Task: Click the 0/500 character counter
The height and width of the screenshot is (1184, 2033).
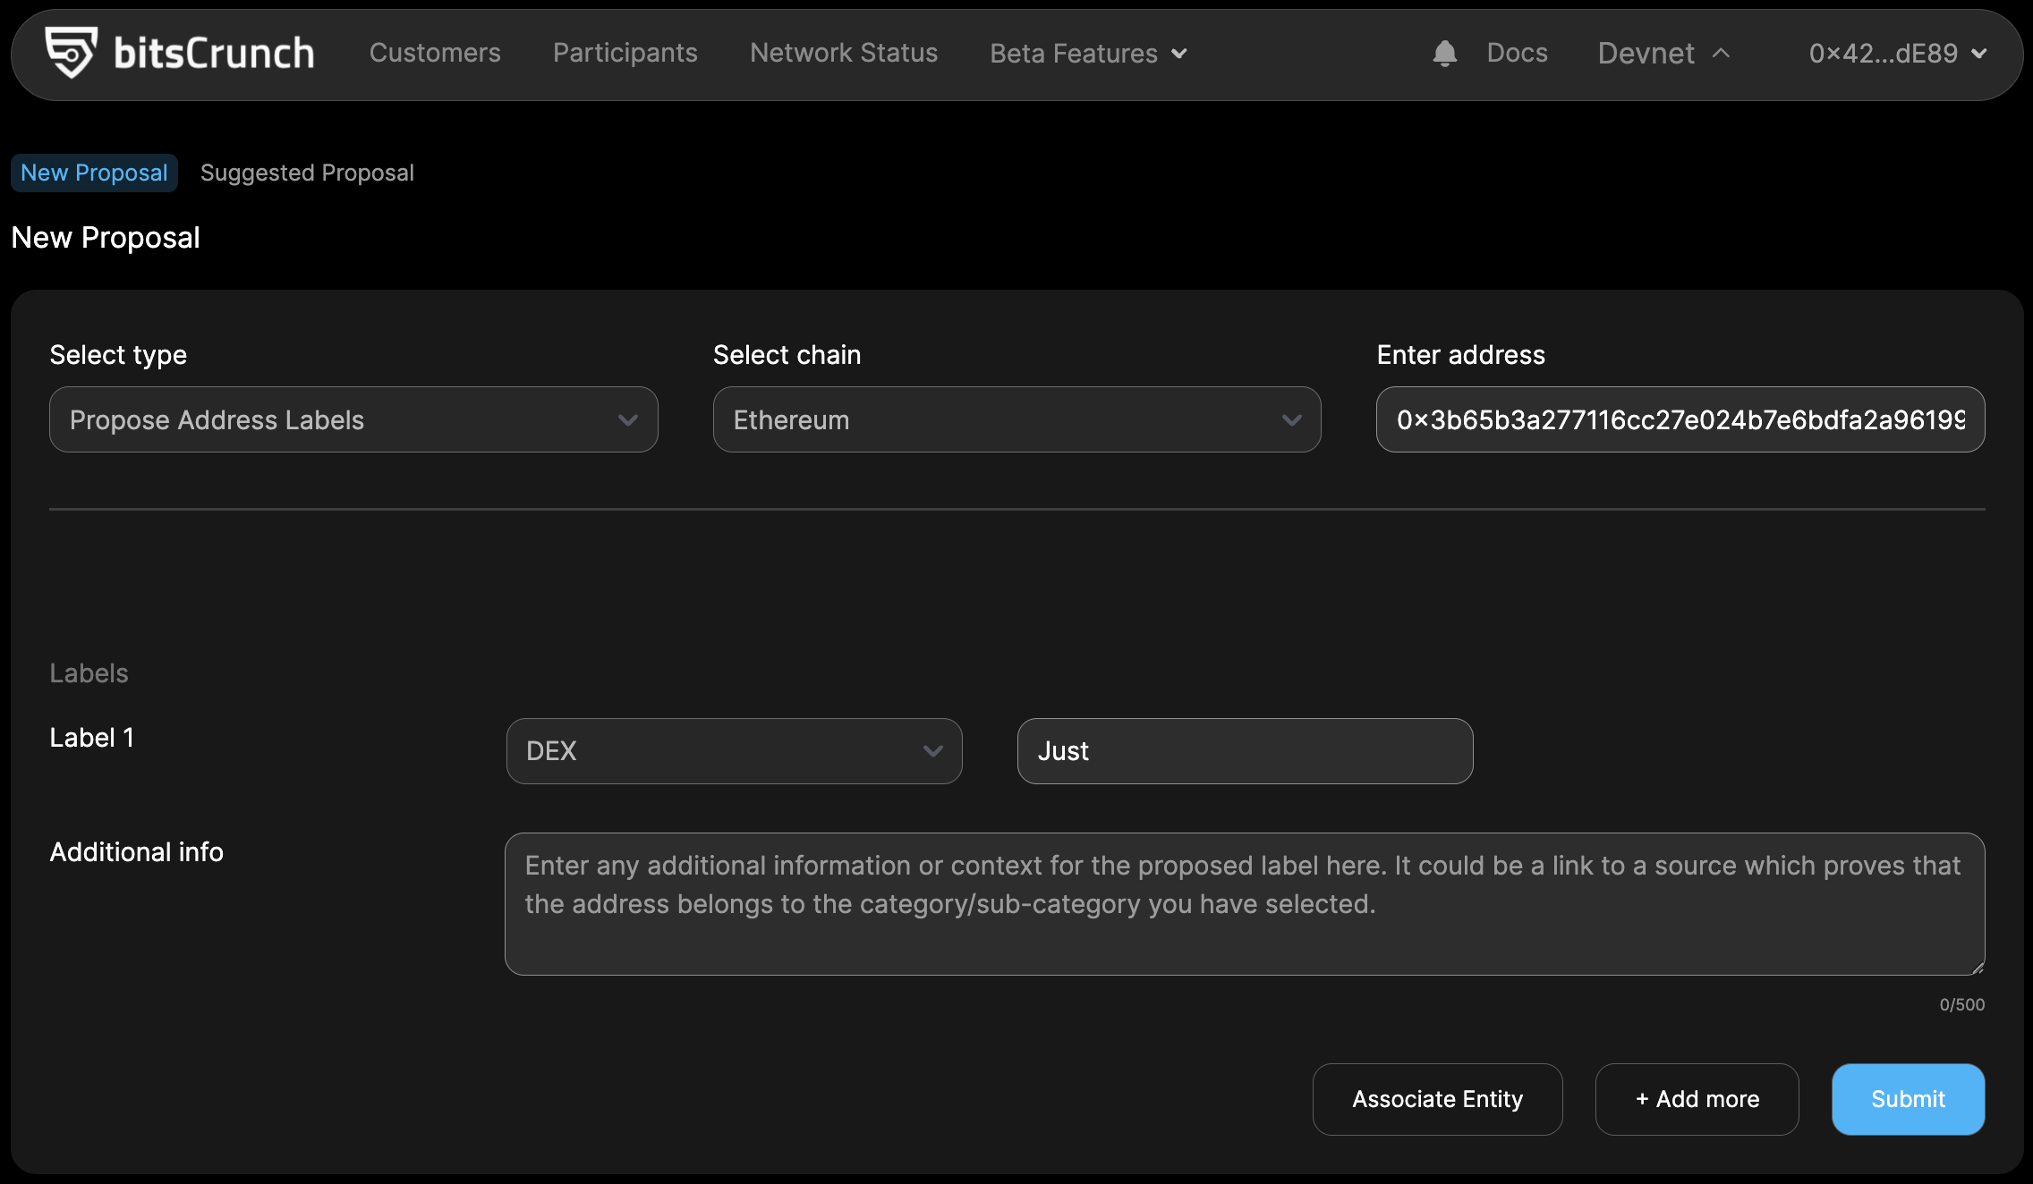Action: (1961, 1004)
